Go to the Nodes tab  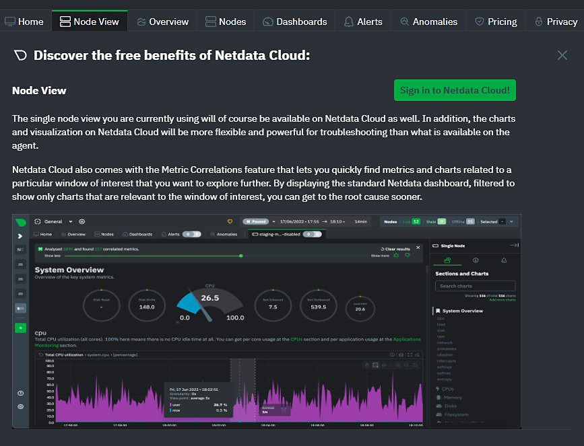click(226, 22)
